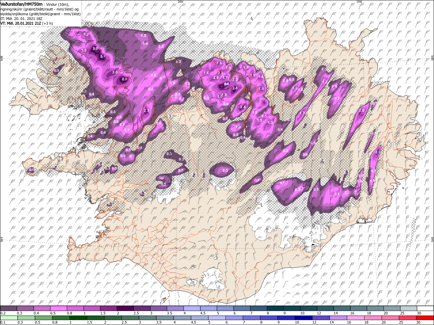Pick deep blue lower legend swatch starting at 10

(303, 318)
